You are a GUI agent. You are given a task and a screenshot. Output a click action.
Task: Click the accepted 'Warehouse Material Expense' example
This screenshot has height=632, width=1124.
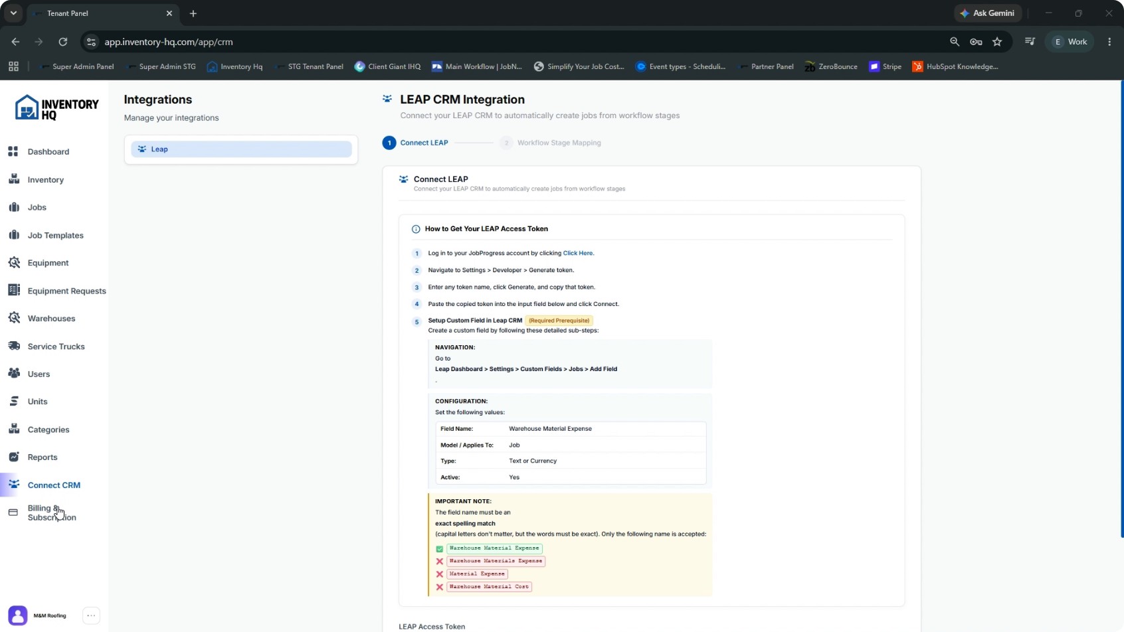click(x=494, y=548)
